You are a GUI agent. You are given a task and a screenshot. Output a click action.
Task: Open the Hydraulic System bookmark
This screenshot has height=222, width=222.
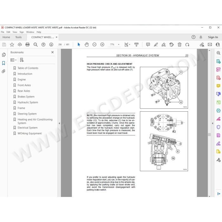(x=28, y=102)
